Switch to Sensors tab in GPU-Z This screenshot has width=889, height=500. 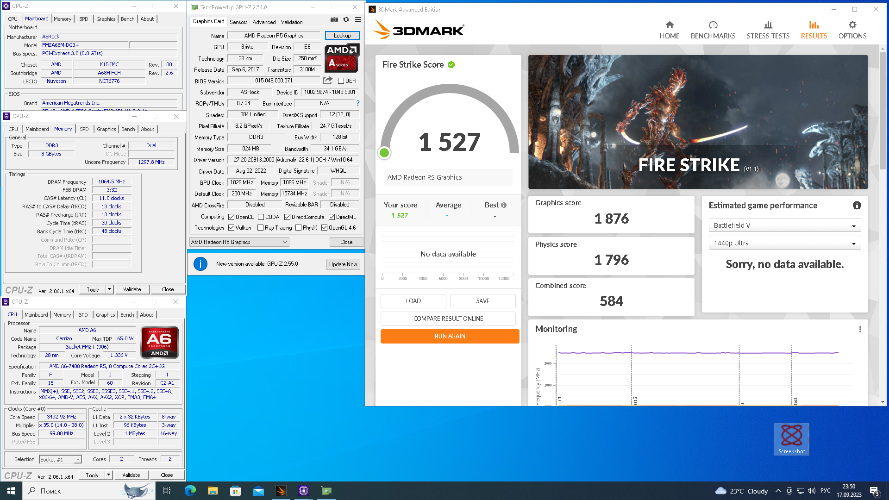[238, 22]
